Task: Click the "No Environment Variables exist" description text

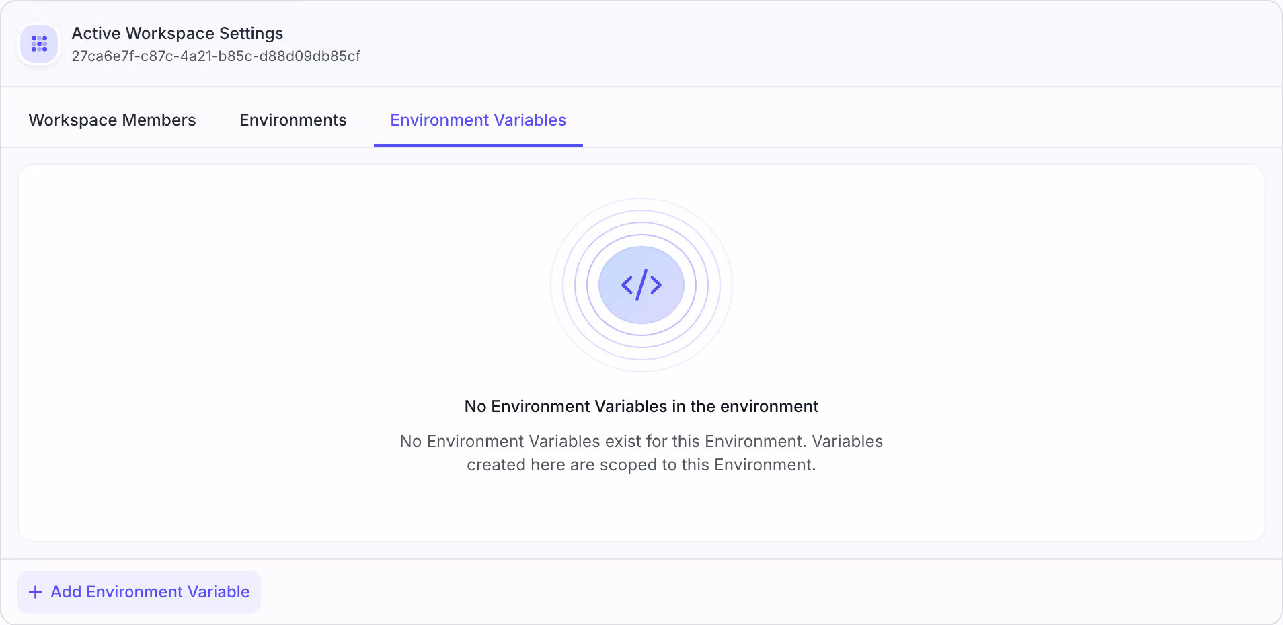Action: 641,453
